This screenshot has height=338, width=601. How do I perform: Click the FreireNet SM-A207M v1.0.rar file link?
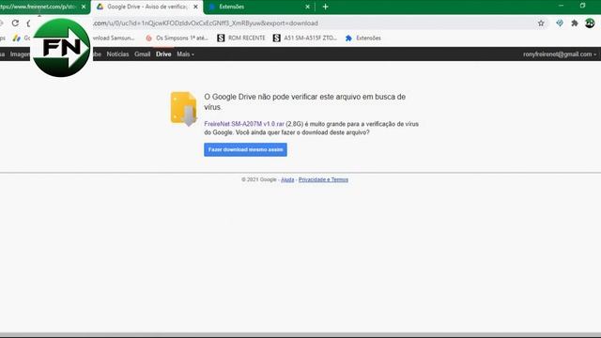[x=244, y=124]
